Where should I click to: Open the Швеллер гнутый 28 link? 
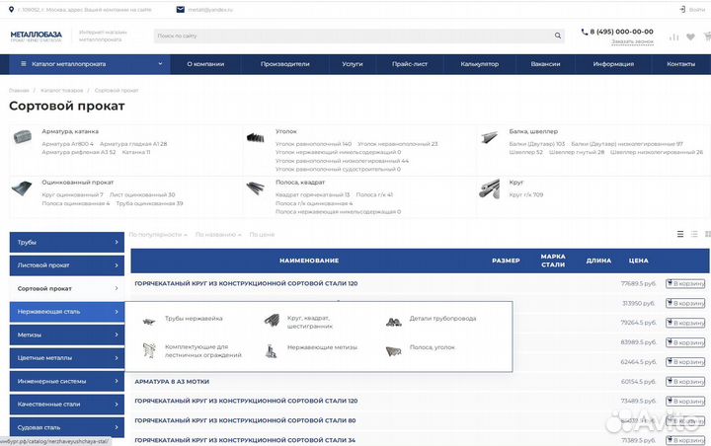pyautogui.click(x=577, y=152)
